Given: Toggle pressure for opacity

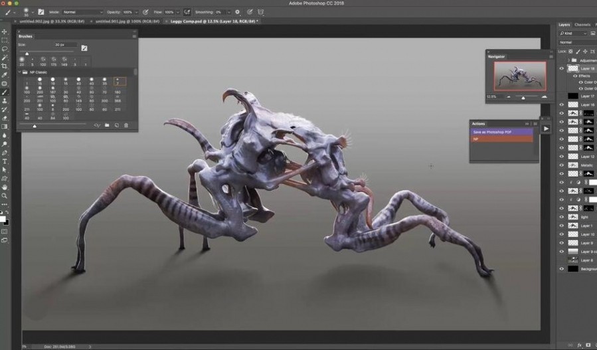Looking at the screenshot, I should click(x=145, y=12).
